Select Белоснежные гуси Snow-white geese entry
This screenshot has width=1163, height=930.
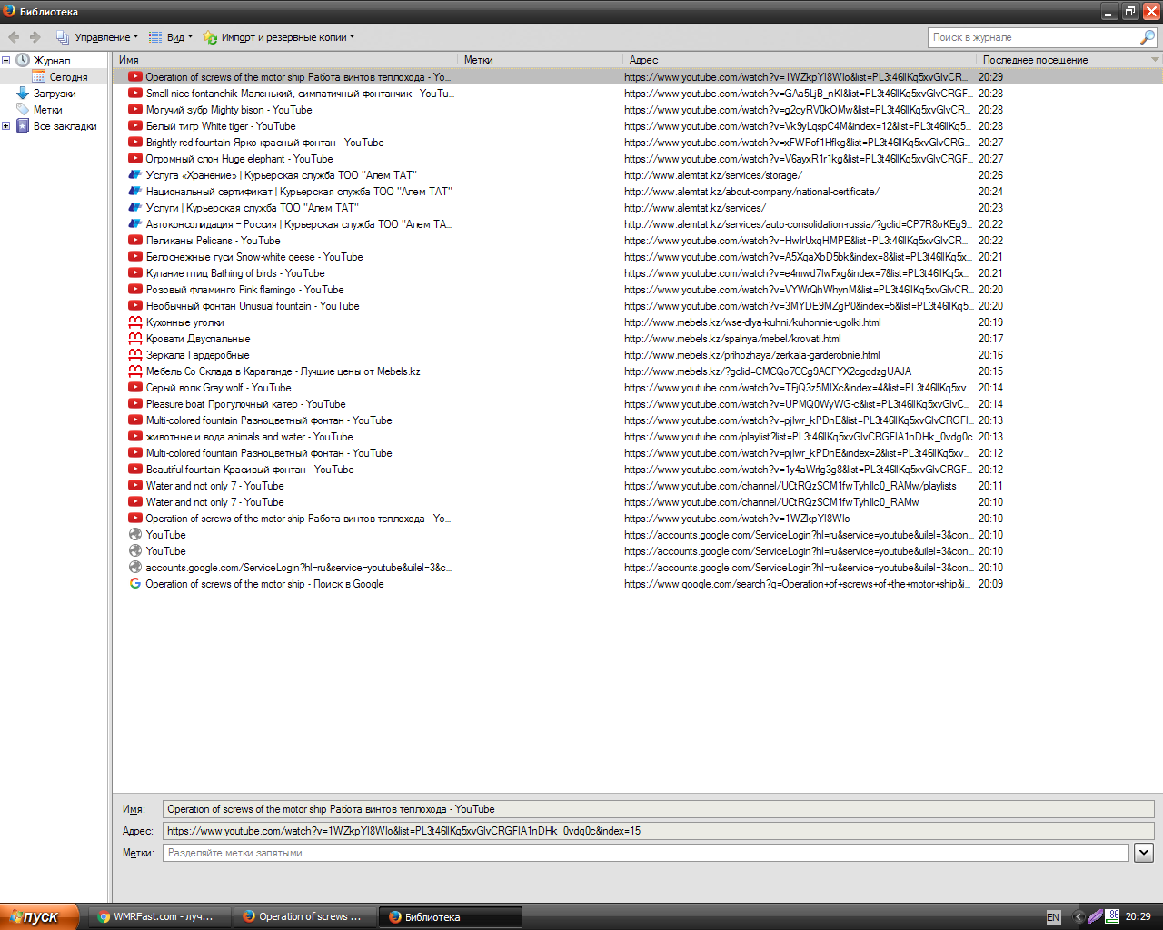tap(638, 257)
